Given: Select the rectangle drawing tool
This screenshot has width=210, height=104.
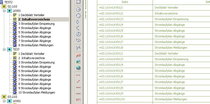Looking at the screenshot, I should tap(78, 2).
